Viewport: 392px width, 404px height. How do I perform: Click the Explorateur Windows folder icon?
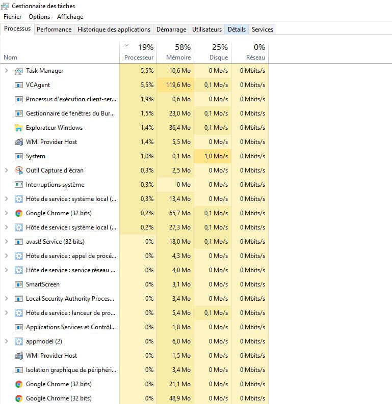pos(19,128)
